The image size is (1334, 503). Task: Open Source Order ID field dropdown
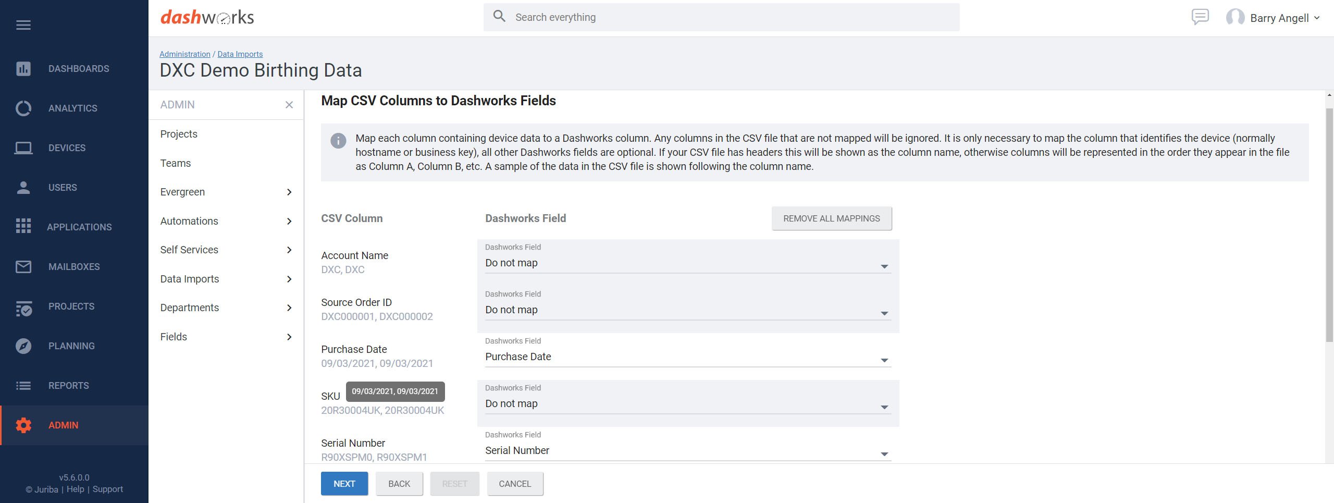[x=688, y=310]
